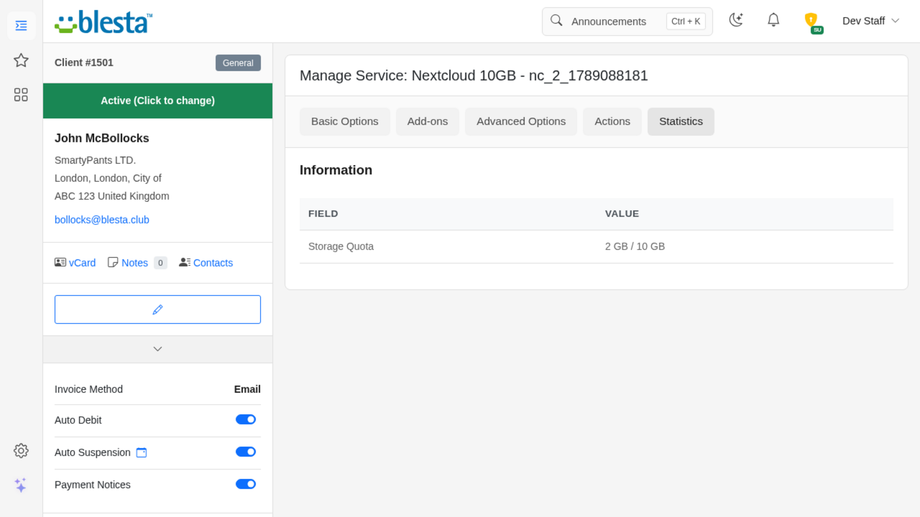Toggle Auto Suspension switch
This screenshot has height=517, width=920.
point(246,452)
